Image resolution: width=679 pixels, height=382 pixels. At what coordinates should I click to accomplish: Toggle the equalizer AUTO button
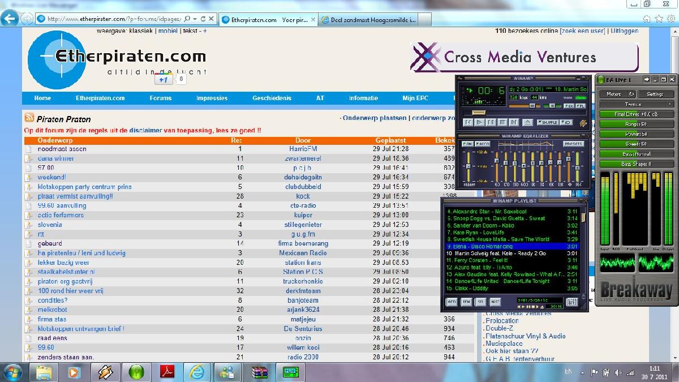[x=483, y=144]
